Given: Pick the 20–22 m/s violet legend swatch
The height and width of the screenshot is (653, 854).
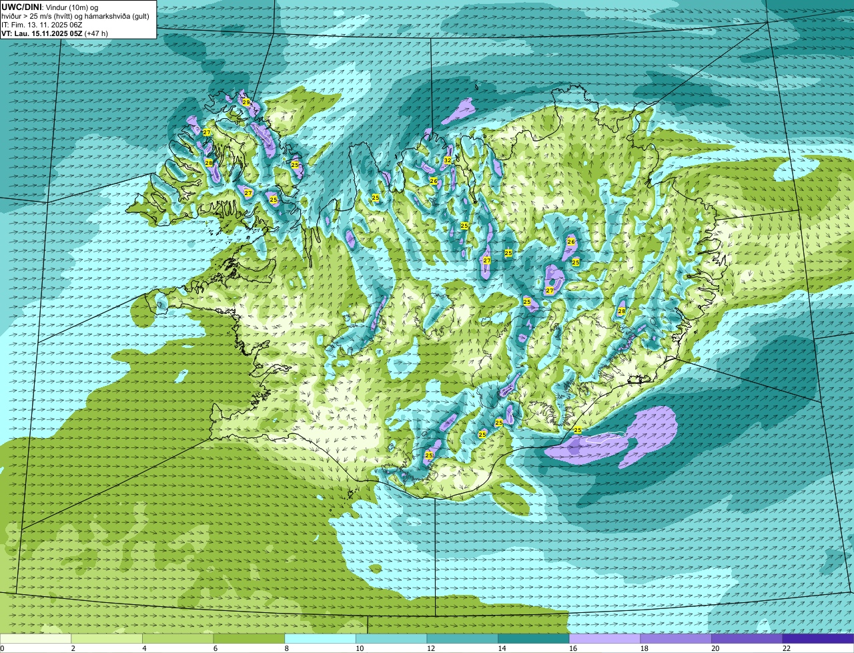Looking at the screenshot, I should [747, 638].
